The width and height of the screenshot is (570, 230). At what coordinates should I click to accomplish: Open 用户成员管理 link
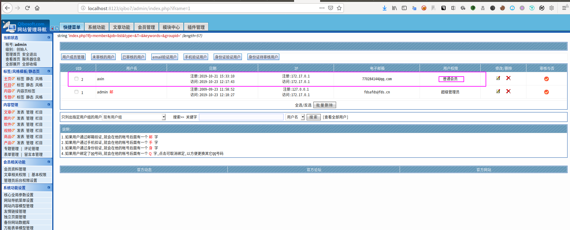(73, 57)
